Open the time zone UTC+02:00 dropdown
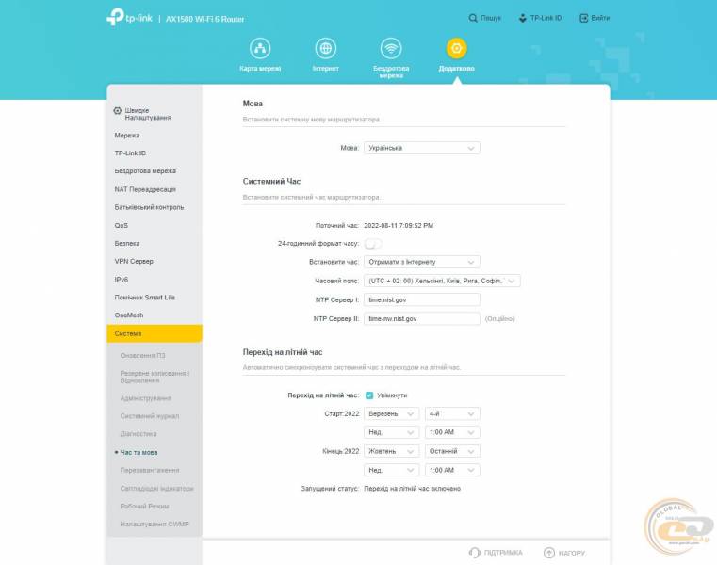Viewport: 717px width, 565px height. [x=442, y=282]
